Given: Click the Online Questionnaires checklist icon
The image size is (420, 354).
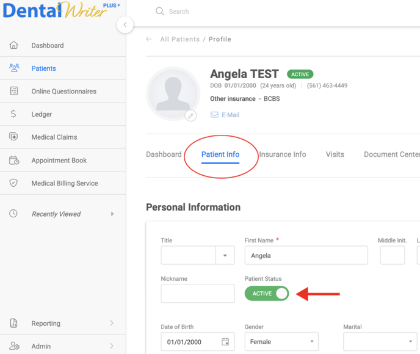Looking at the screenshot, I should click(14, 91).
